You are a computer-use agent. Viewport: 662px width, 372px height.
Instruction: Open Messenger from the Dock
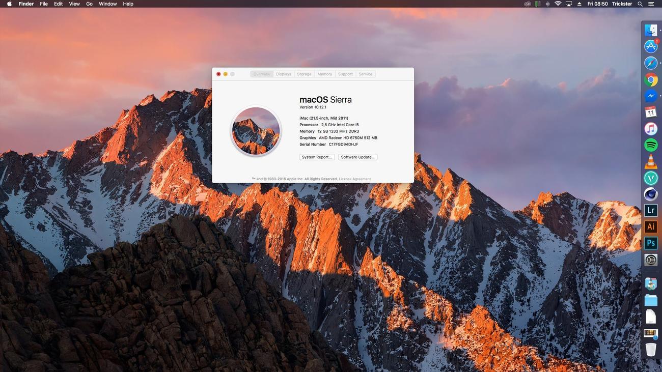(x=651, y=96)
